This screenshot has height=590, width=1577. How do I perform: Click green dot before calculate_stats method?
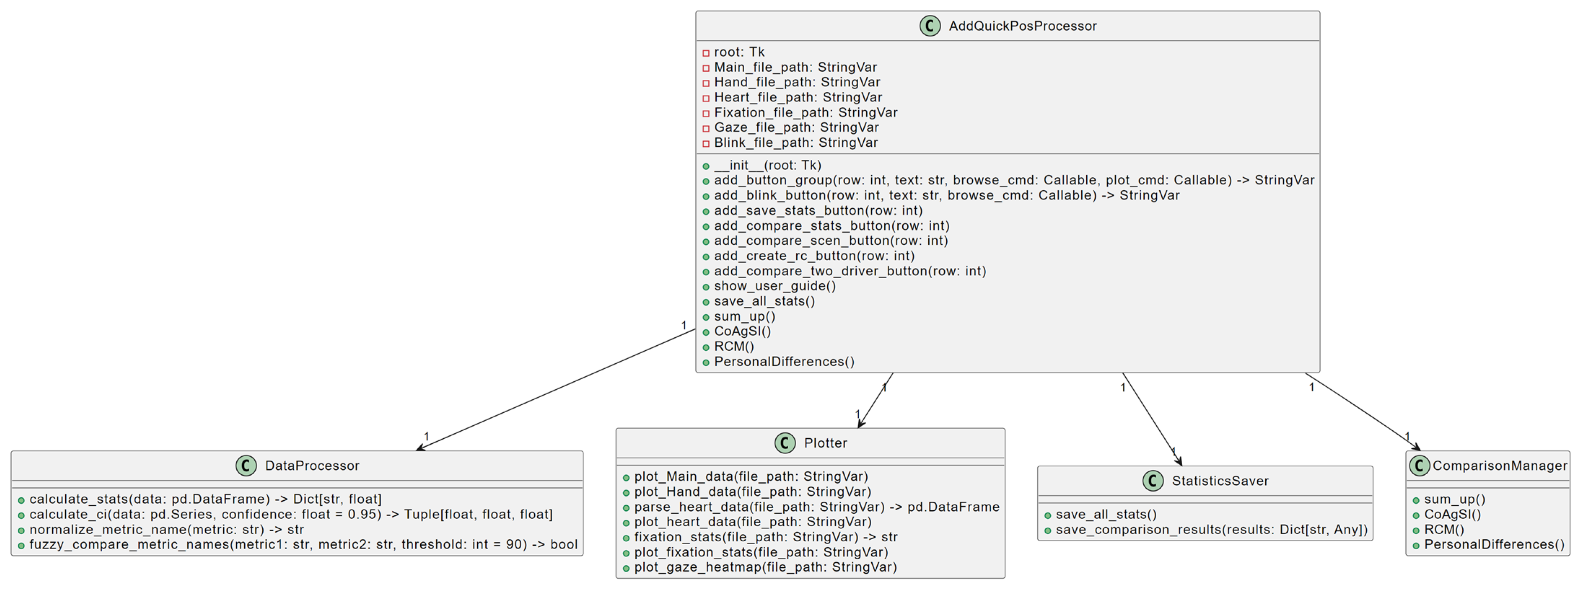click(x=21, y=500)
